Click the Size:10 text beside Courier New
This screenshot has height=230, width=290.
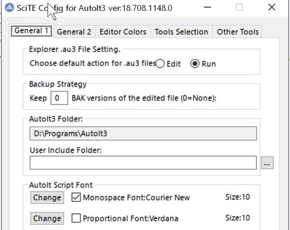click(x=238, y=197)
